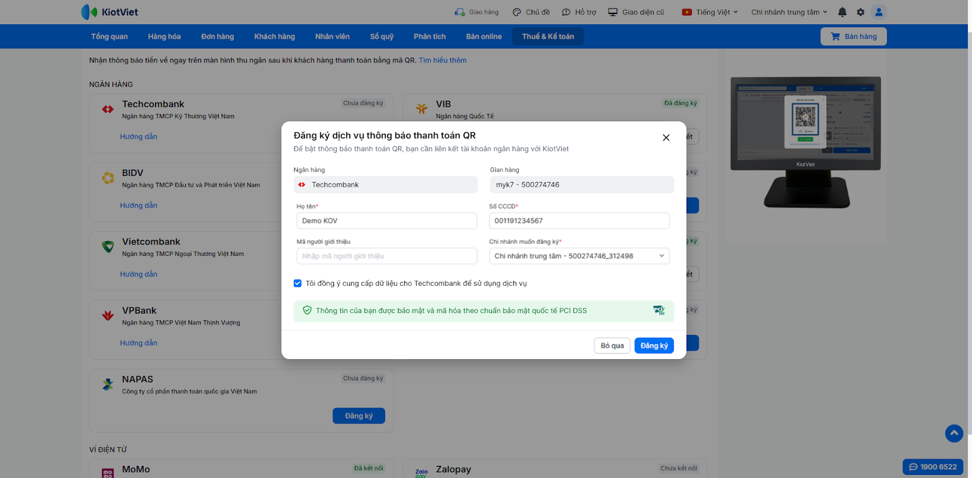Open BIDV Hướng dẫn link
The image size is (972, 478).
click(139, 205)
